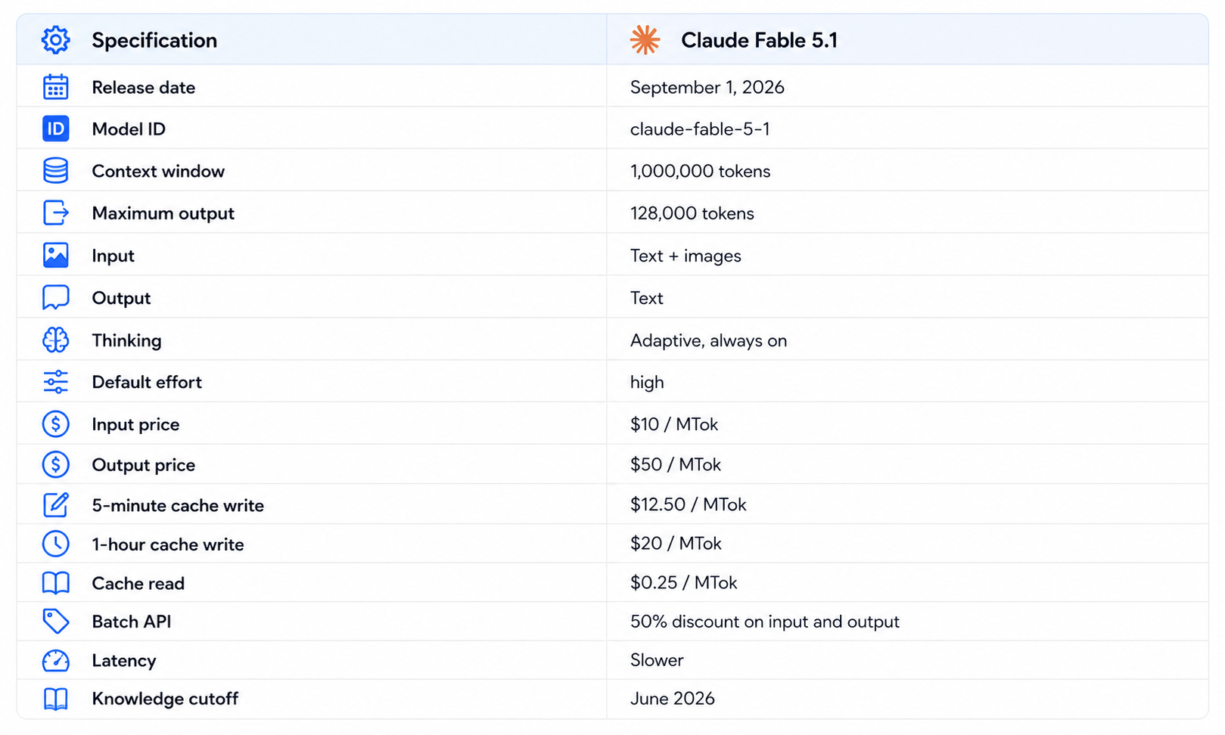Screen dimensions: 1225x735
Task: Click the Output row label
Action: (121, 299)
